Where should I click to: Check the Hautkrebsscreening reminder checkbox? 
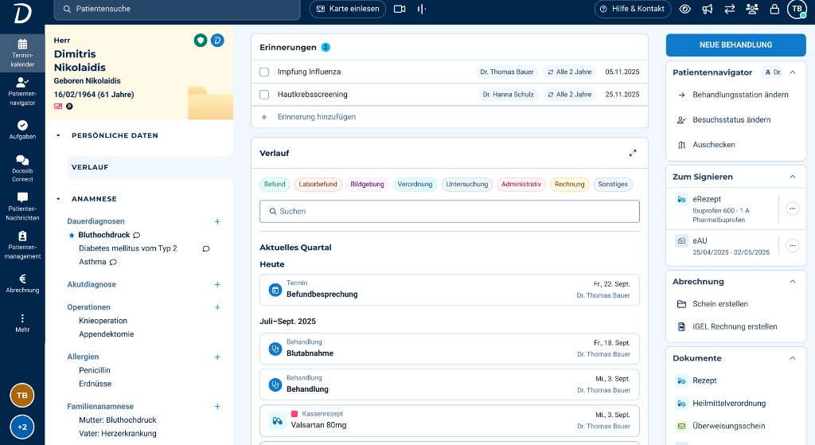264,95
